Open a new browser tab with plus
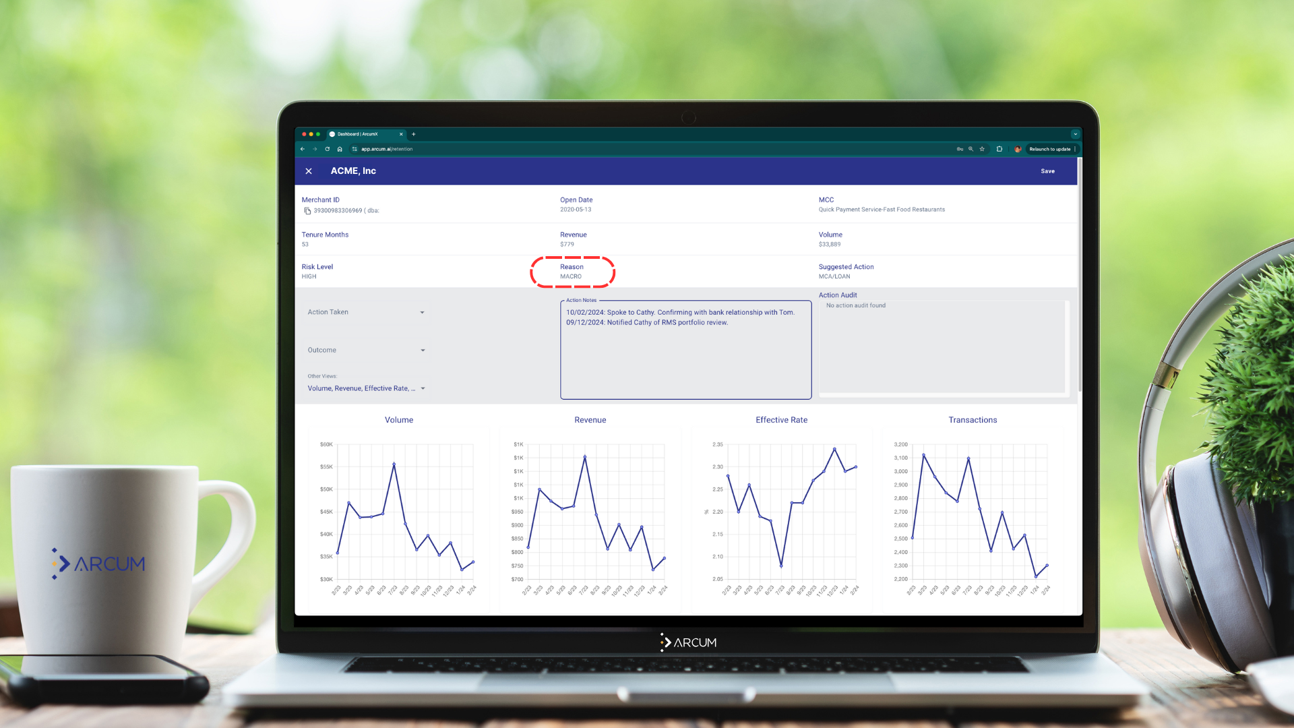Image resolution: width=1294 pixels, height=728 pixels. 414,134
